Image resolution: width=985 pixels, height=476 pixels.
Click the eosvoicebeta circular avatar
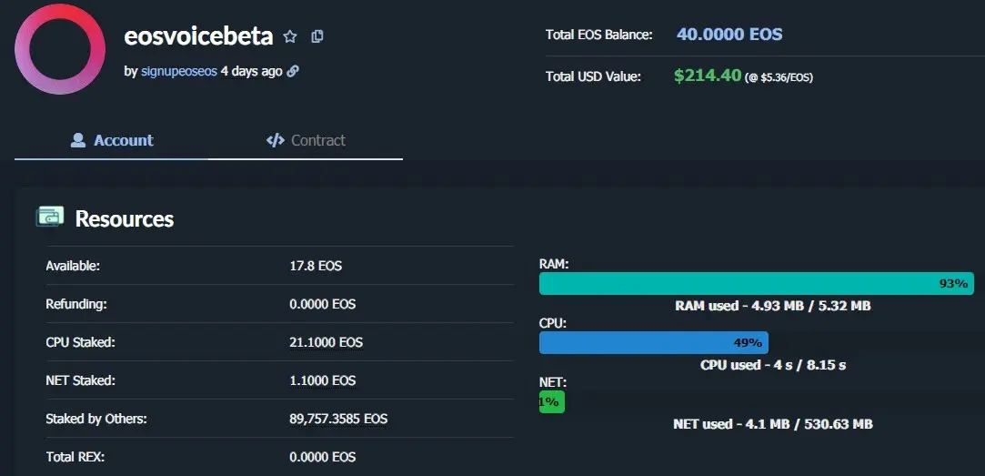pos(60,49)
